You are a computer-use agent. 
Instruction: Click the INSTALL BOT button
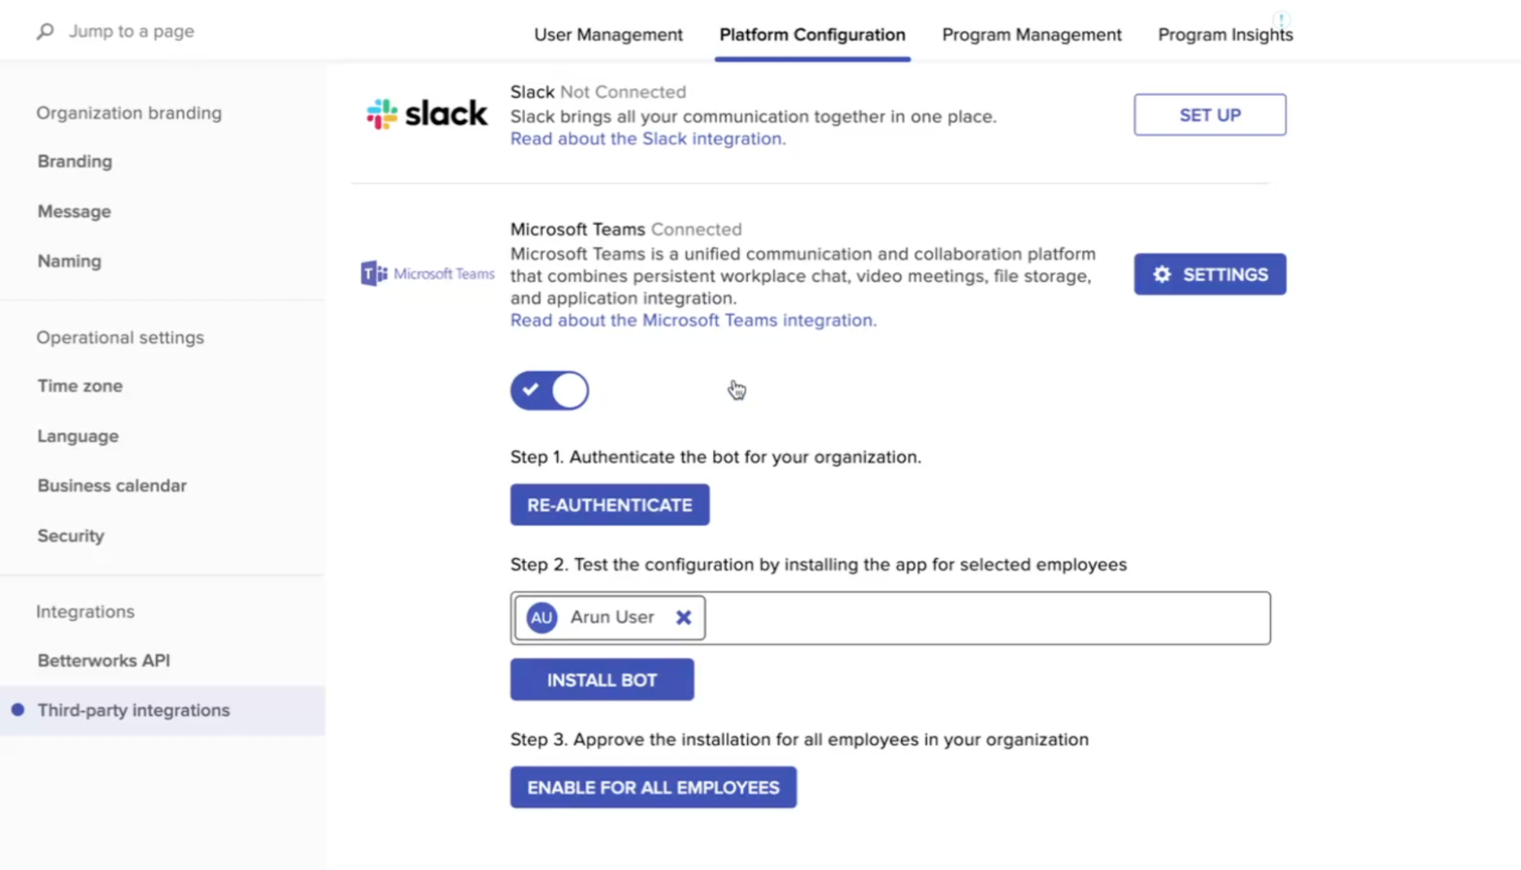[x=601, y=679]
